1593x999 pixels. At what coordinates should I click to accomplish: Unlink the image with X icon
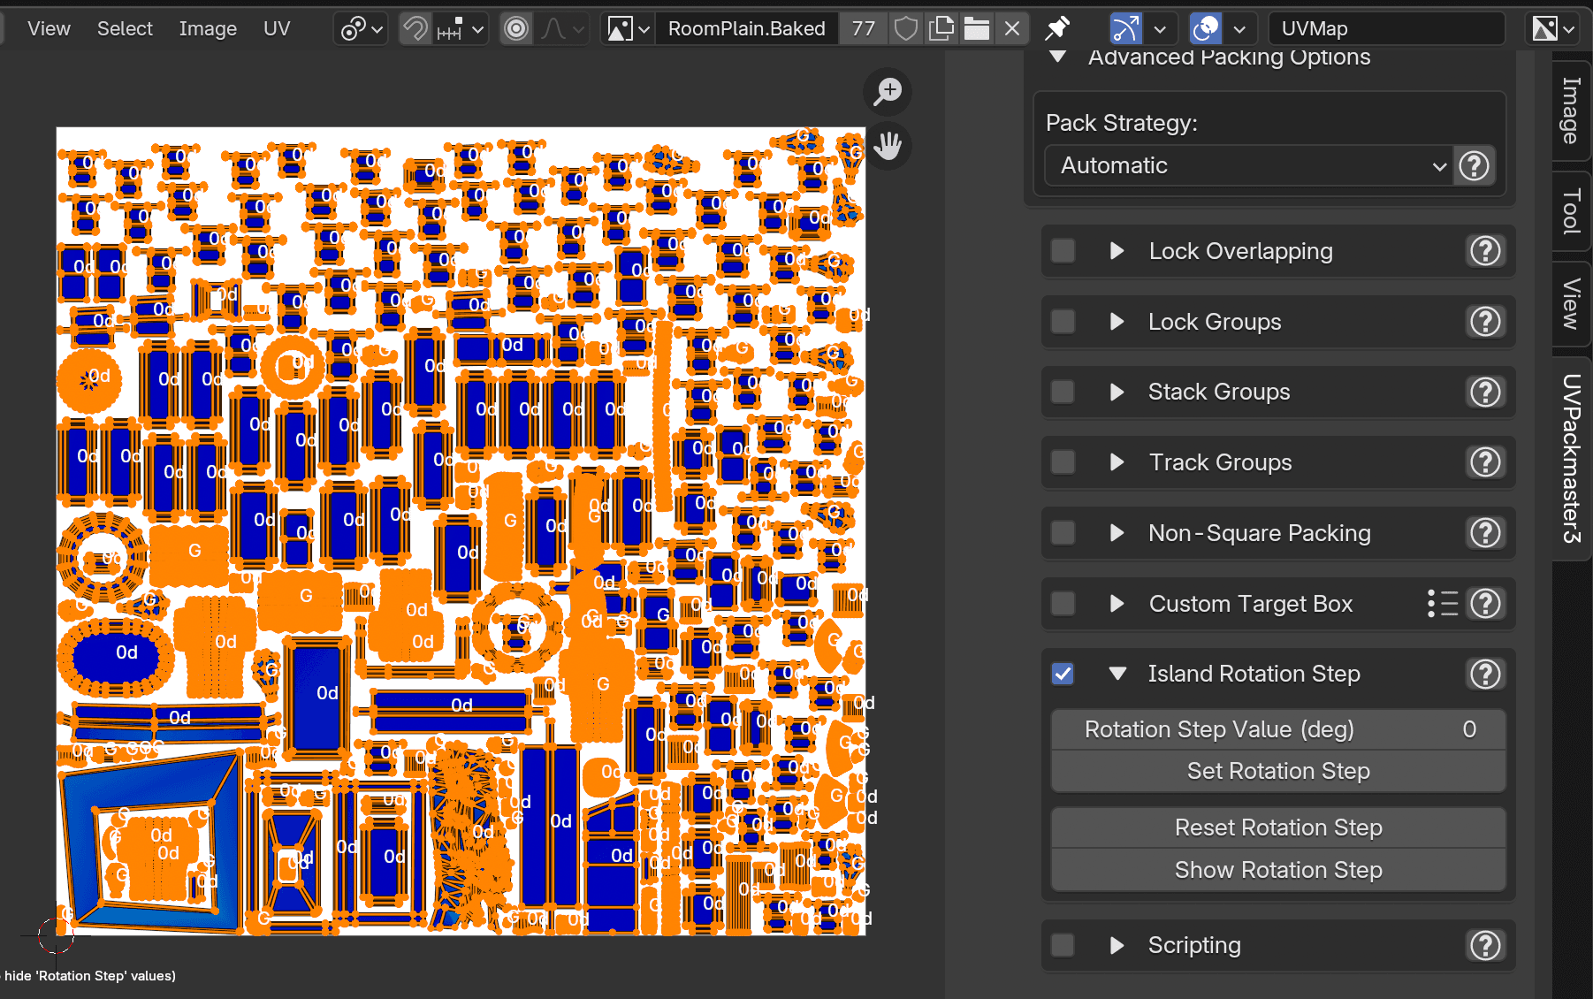(x=1012, y=29)
